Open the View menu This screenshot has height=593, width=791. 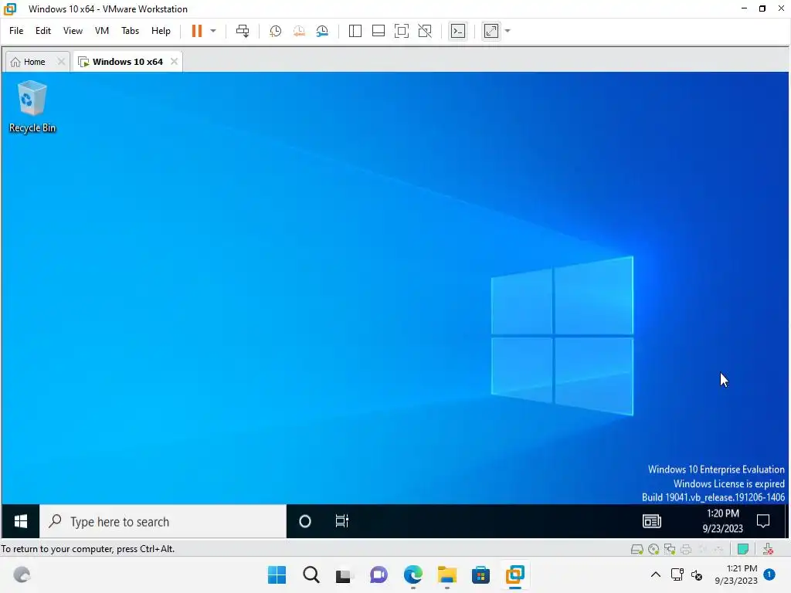[x=73, y=31]
